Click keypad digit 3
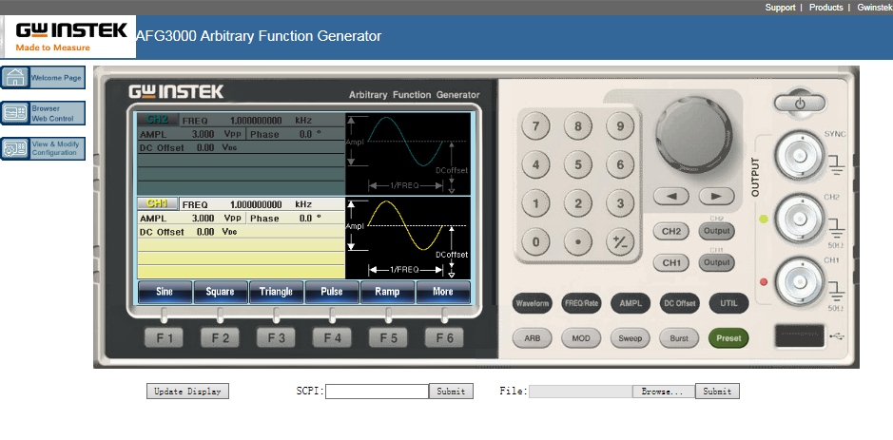Screen dimensions: 893x440 pyautogui.click(x=620, y=203)
